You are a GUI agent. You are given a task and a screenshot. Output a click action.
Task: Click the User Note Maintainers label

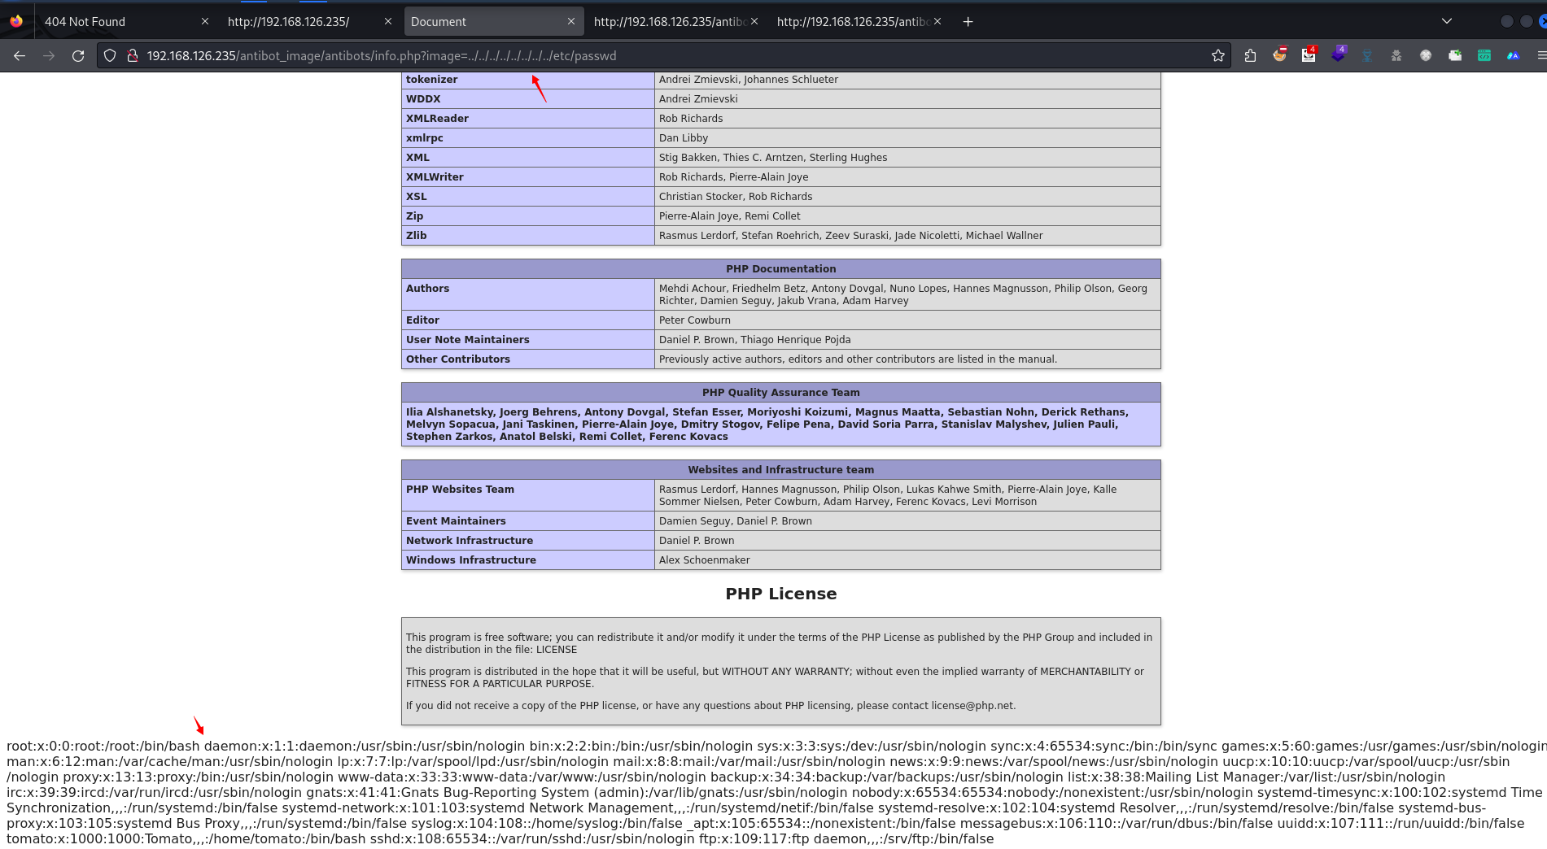tap(468, 340)
